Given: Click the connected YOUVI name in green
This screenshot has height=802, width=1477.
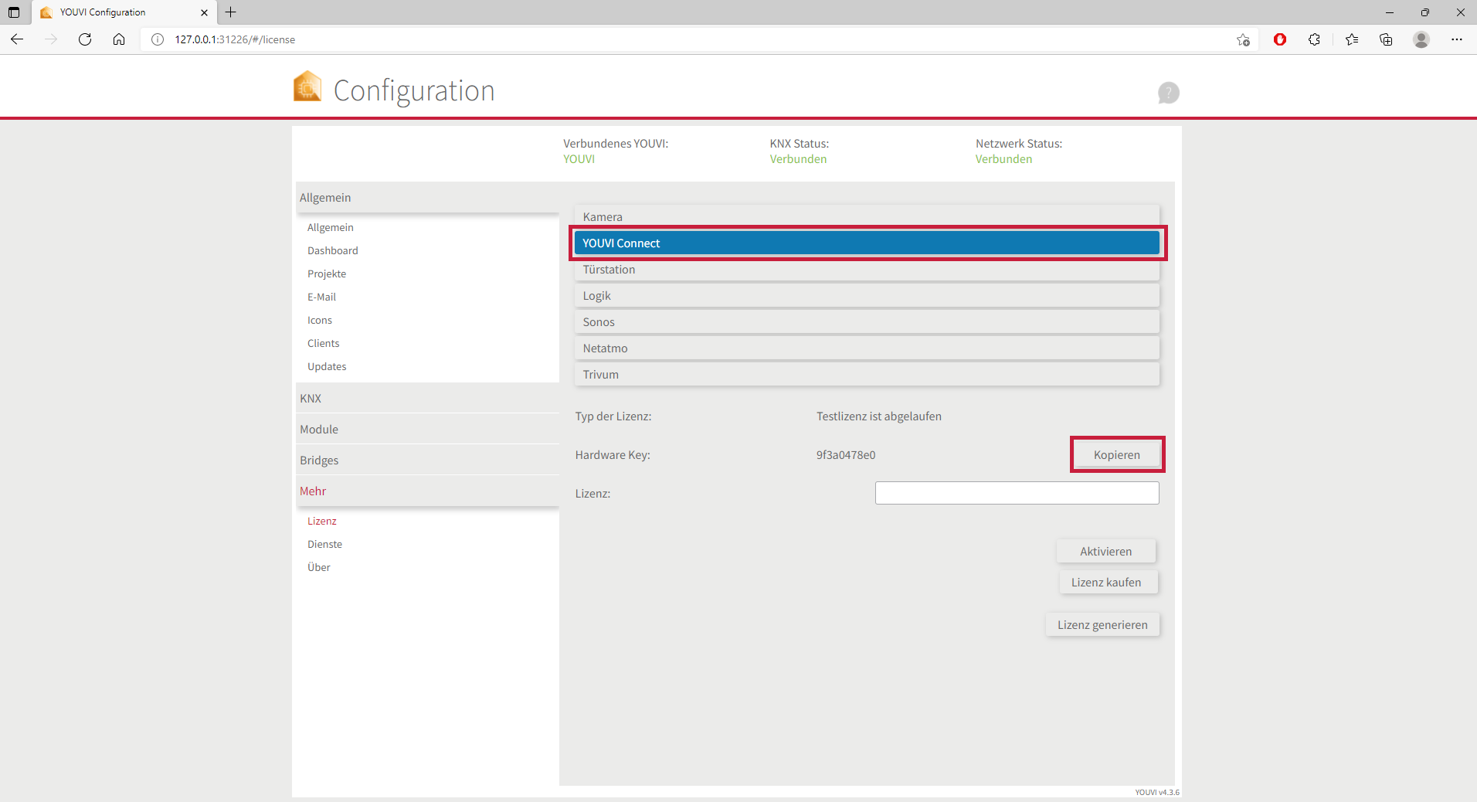Looking at the screenshot, I should coord(579,159).
